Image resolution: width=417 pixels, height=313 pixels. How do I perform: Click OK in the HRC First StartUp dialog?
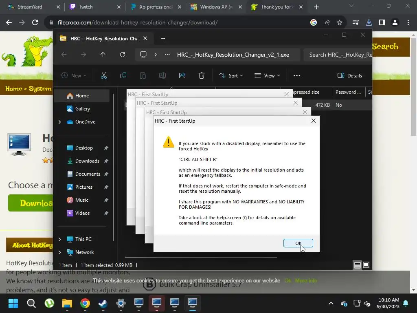tap(298, 243)
